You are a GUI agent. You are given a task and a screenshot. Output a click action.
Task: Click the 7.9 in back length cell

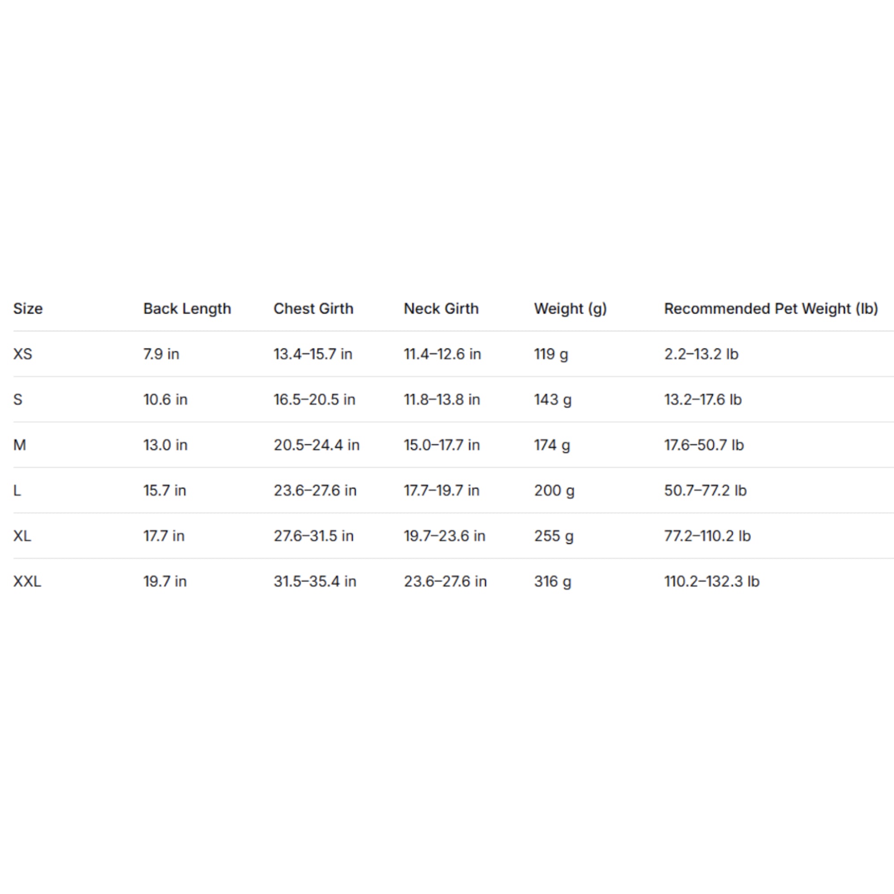pyautogui.click(x=161, y=354)
